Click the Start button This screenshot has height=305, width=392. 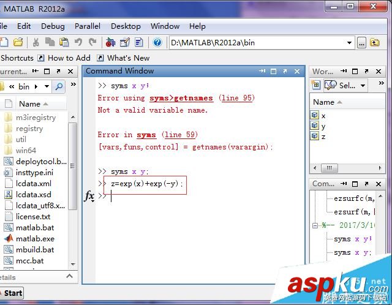12,293
